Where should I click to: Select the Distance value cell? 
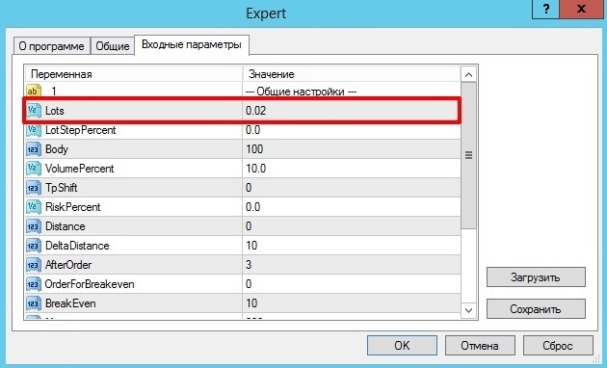352,226
